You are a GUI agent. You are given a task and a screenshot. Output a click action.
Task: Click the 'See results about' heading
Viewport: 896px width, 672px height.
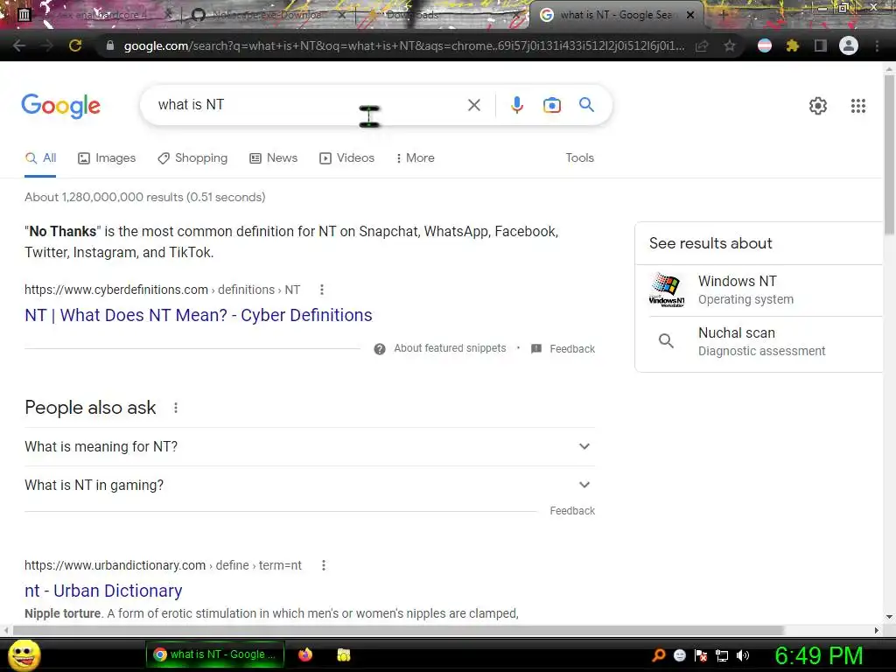tap(710, 243)
